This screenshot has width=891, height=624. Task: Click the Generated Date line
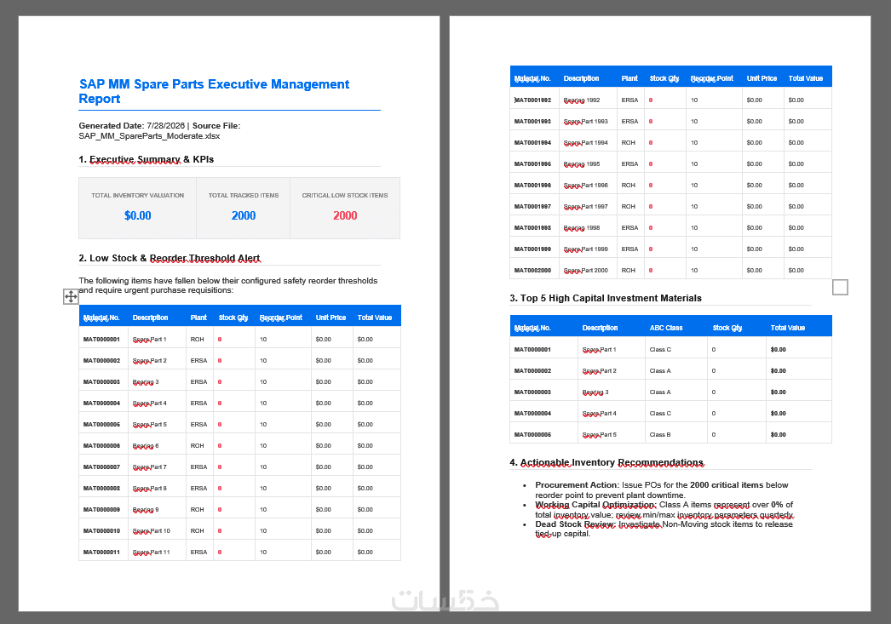pos(159,126)
